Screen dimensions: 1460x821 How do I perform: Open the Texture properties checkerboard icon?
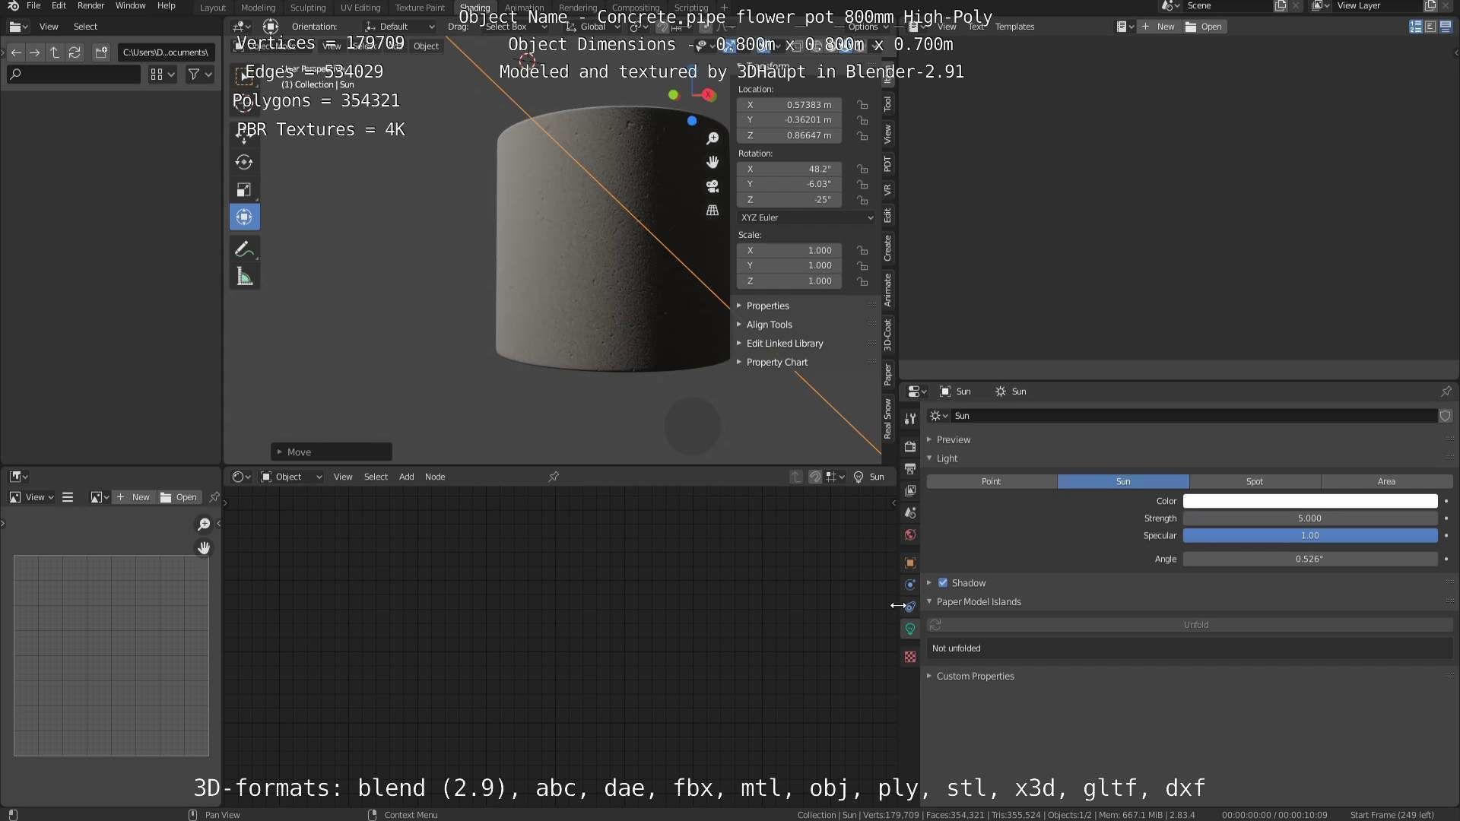(x=909, y=657)
